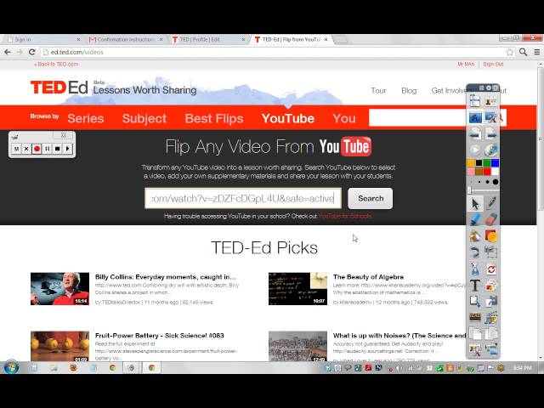
Task: Click the blank page icon in toolbox
Action: coord(475,334)
